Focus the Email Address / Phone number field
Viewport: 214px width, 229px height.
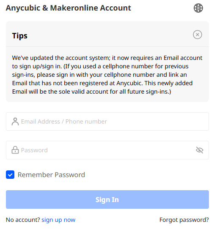pos(107,121)
